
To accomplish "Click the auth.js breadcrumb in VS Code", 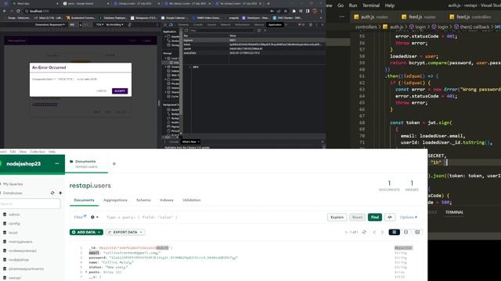I will (393, 27).
